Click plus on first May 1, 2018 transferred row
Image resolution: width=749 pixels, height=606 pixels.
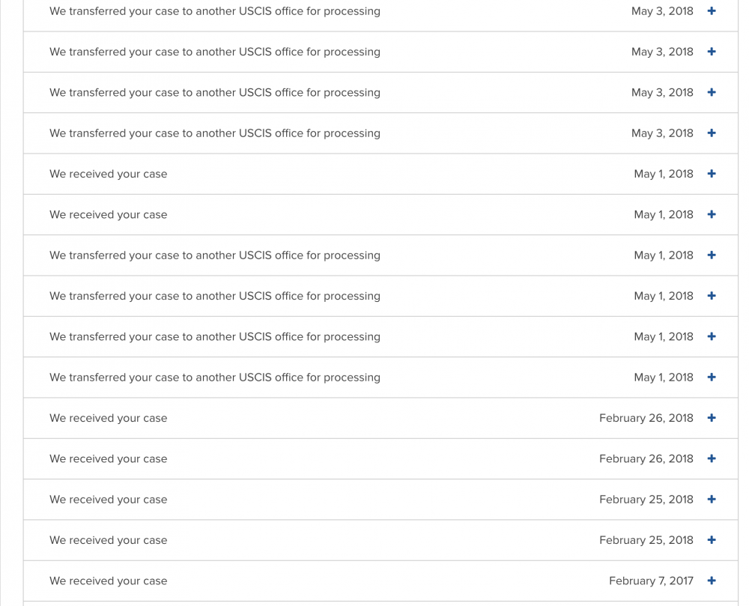pos(712,255)
